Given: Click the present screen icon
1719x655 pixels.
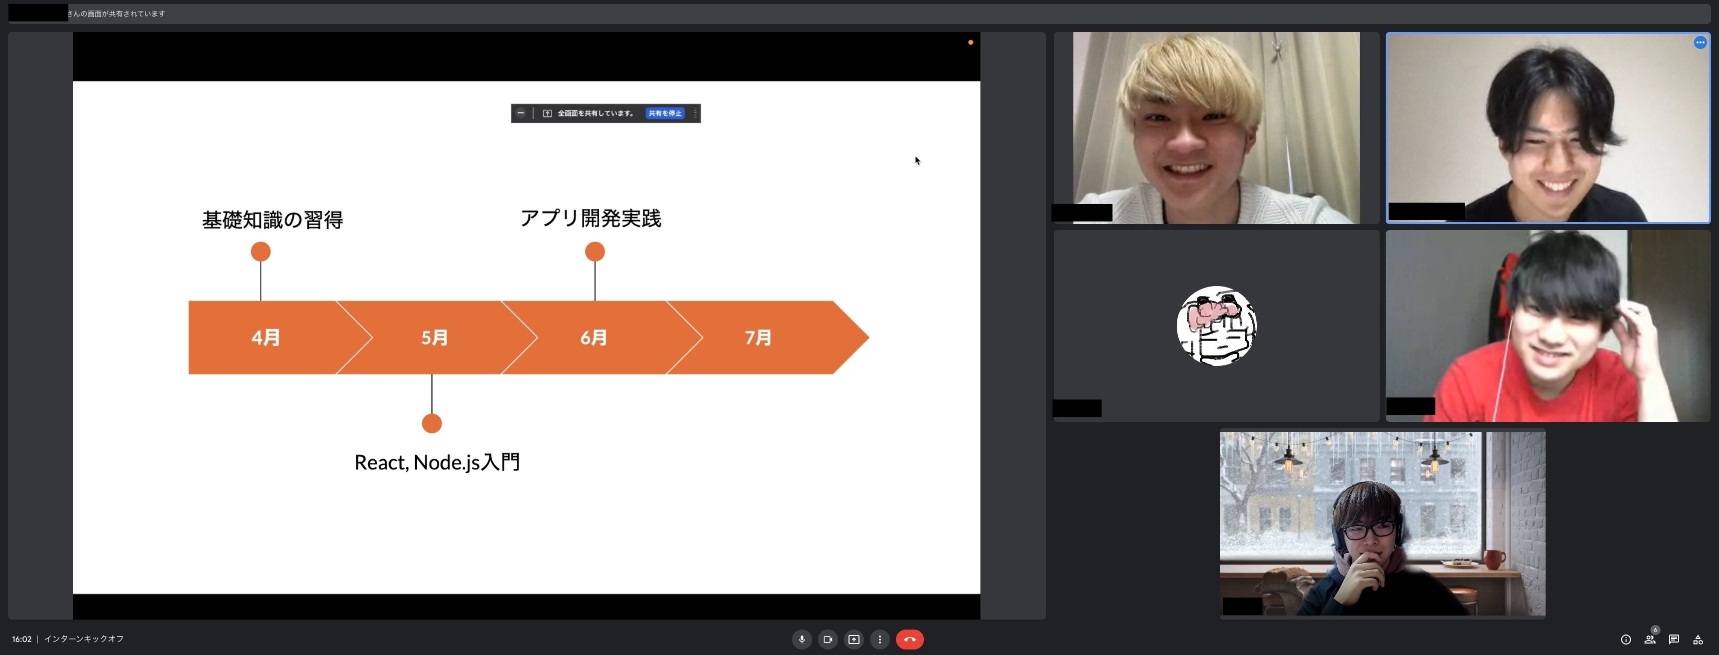Looking at the screenshot, I should coord(854,639).
